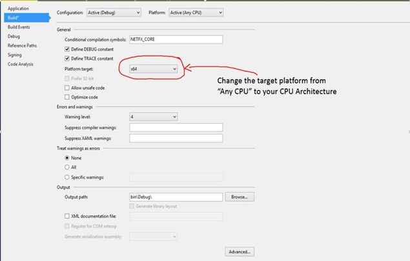
Task: Focus the Conditional compilation symbols field
Action: [176, 39]
